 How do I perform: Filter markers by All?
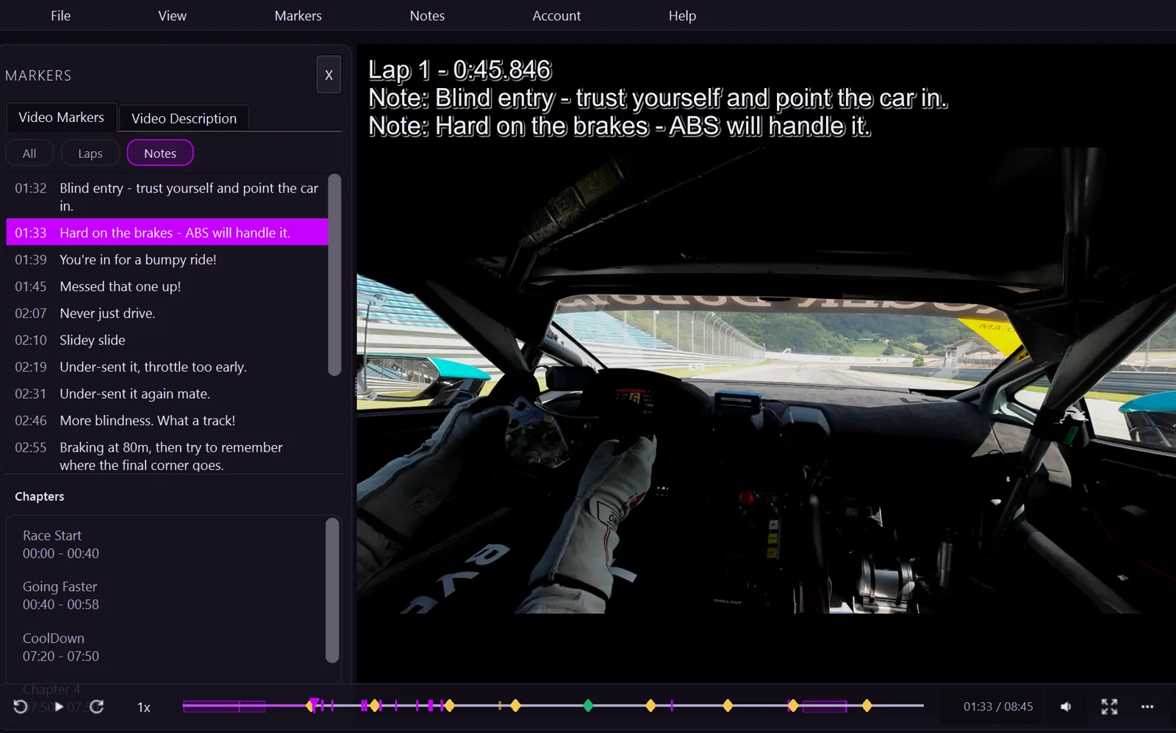pos(29,154)
